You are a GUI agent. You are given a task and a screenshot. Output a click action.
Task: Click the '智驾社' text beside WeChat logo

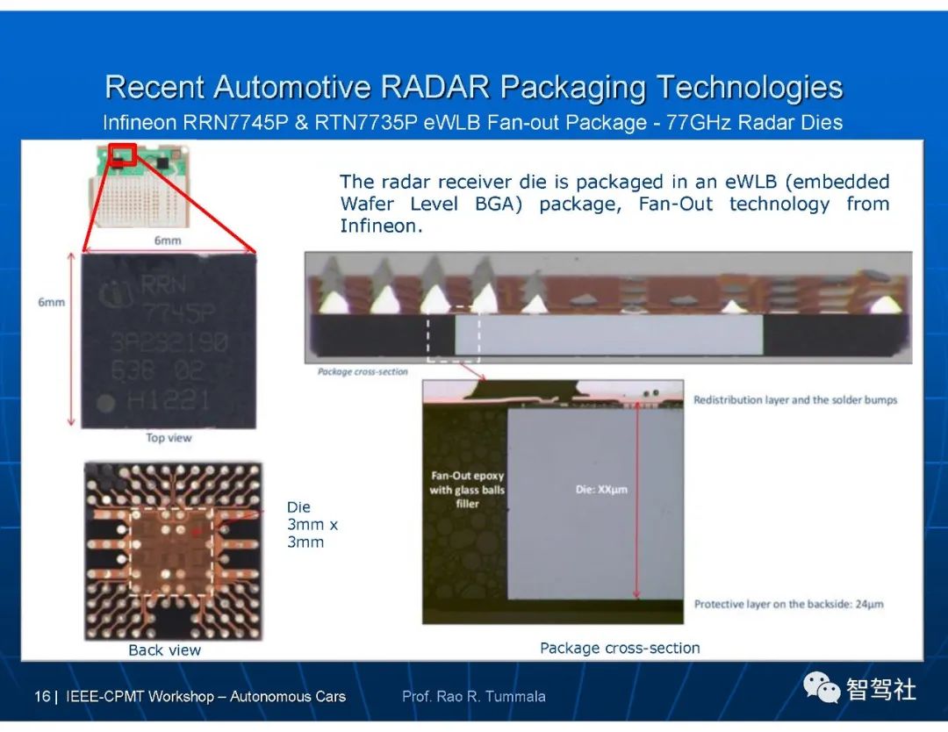[881, 689]
